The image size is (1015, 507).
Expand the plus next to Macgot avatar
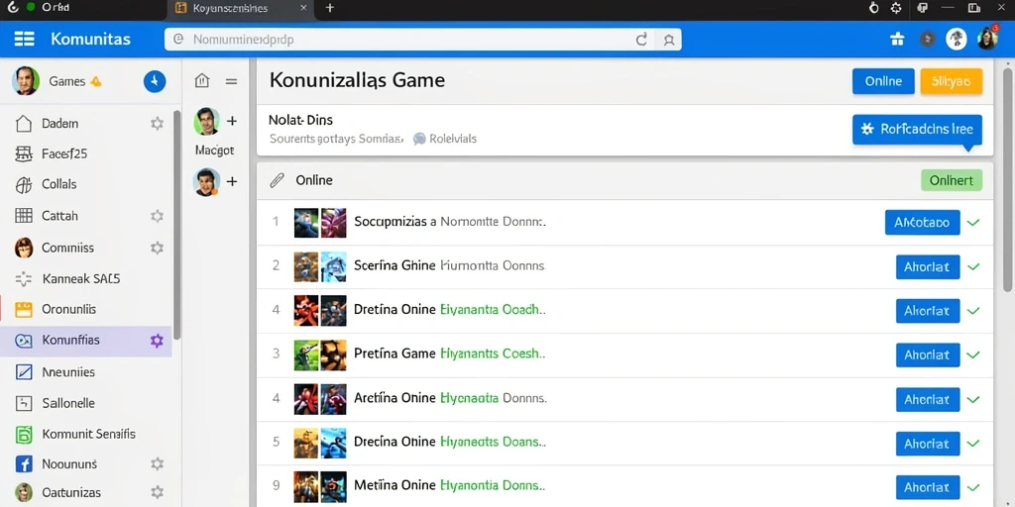click(232, 121)
